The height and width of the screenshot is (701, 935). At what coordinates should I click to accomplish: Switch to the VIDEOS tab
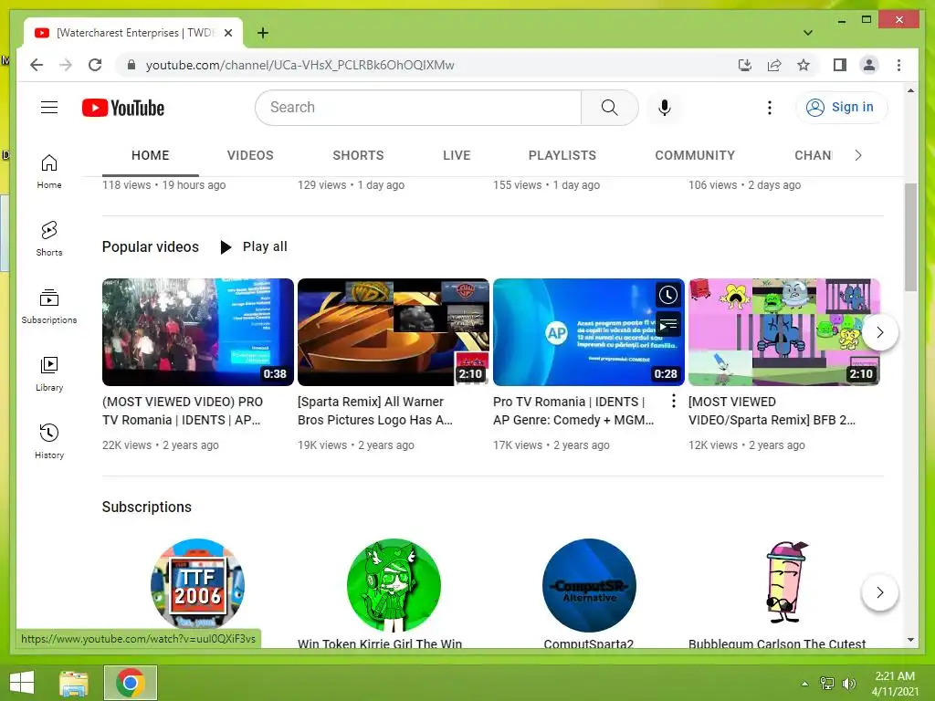point(250,155)
